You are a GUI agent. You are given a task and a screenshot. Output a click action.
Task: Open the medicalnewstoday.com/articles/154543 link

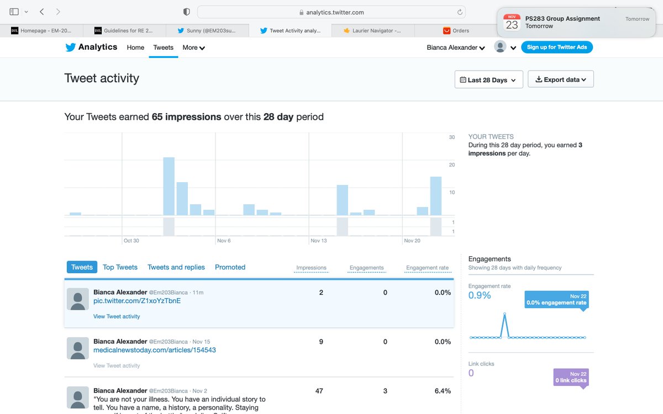pos(155,350)
